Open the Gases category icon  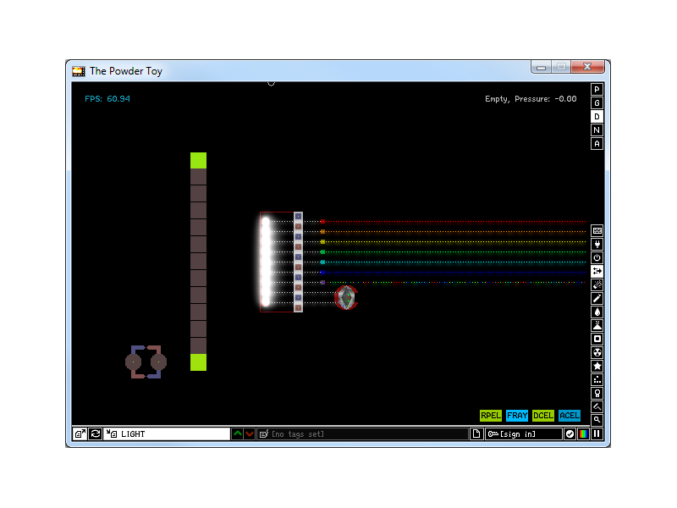tap(597, 298)
